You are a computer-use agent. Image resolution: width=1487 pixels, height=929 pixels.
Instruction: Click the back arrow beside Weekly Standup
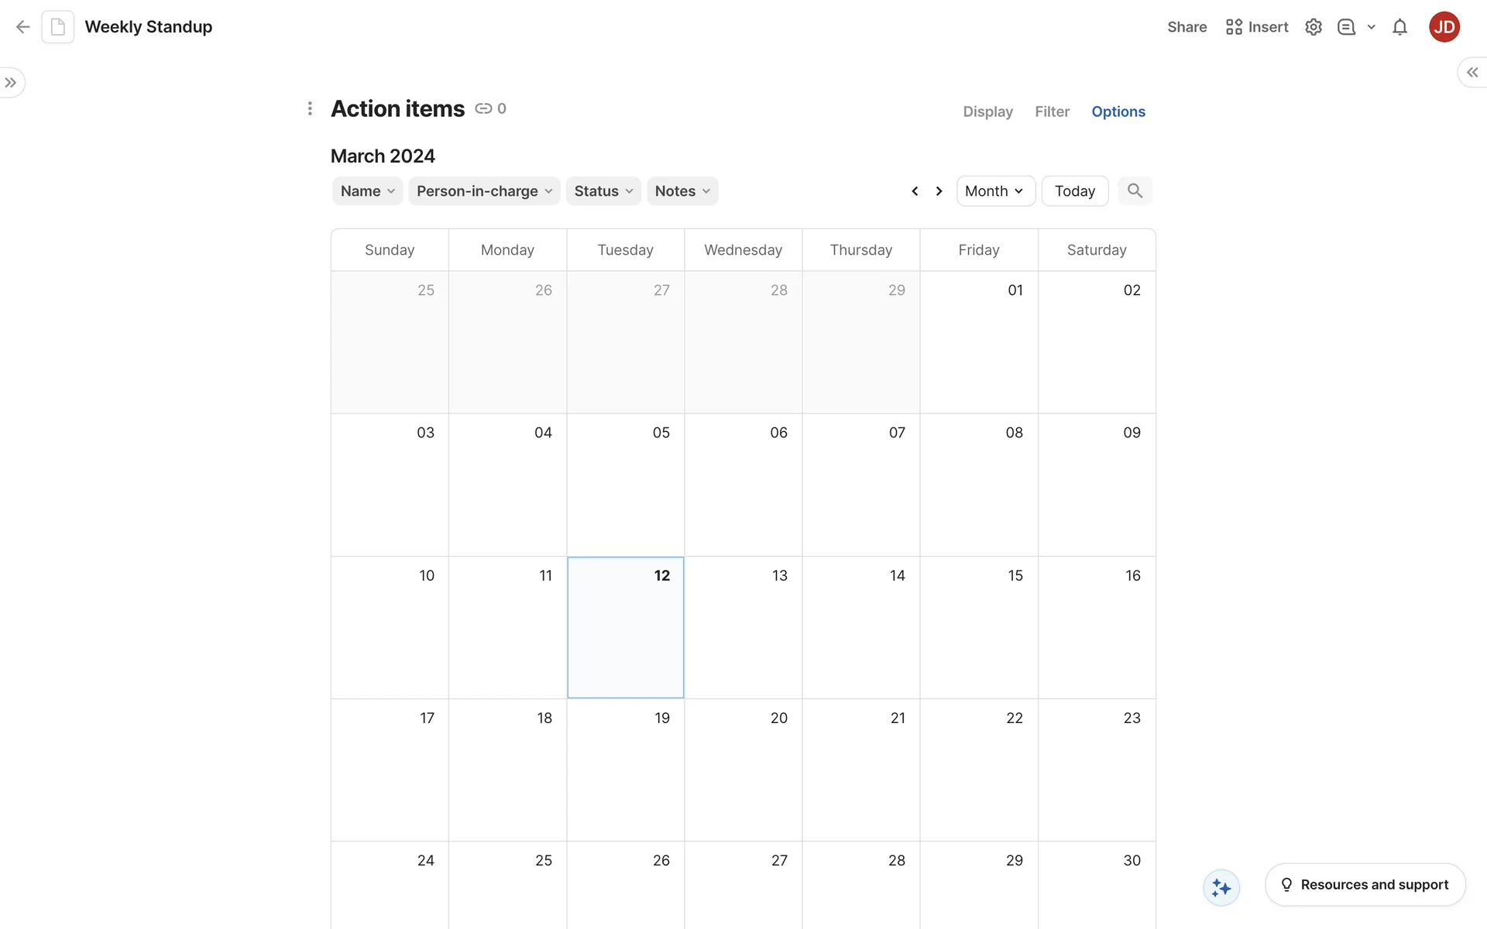(22, 27)
